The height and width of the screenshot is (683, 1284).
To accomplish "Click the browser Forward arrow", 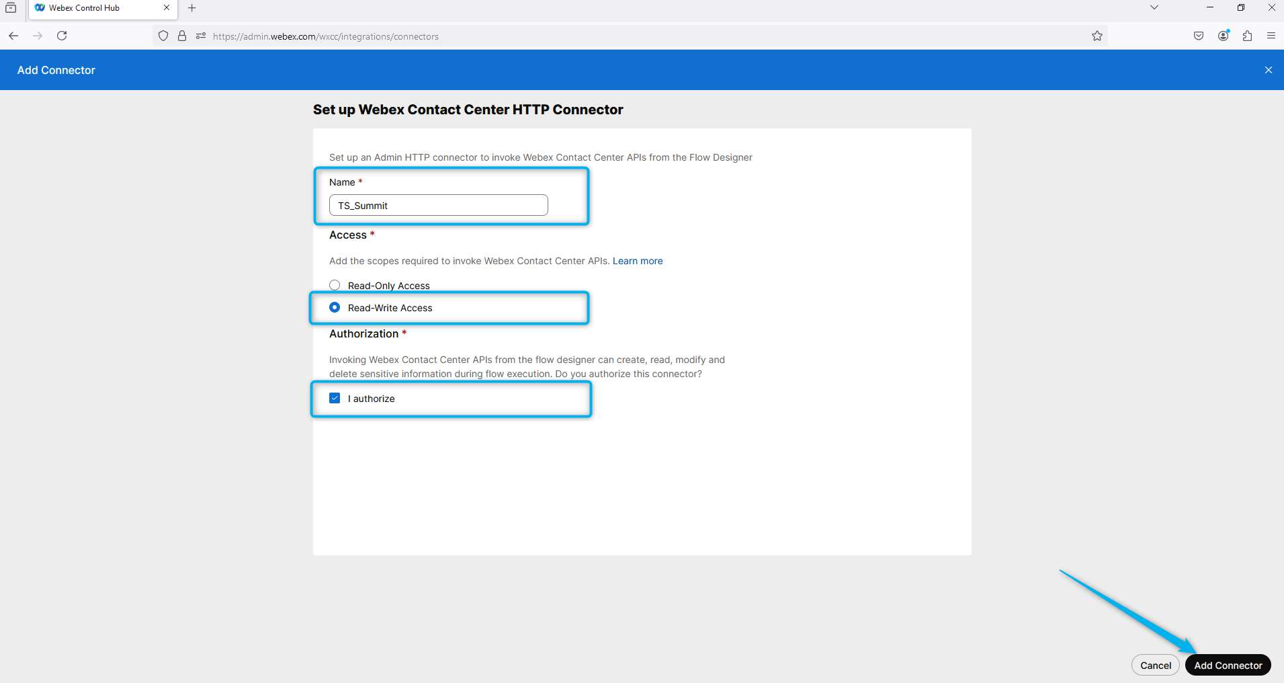I will pos(38,36).
